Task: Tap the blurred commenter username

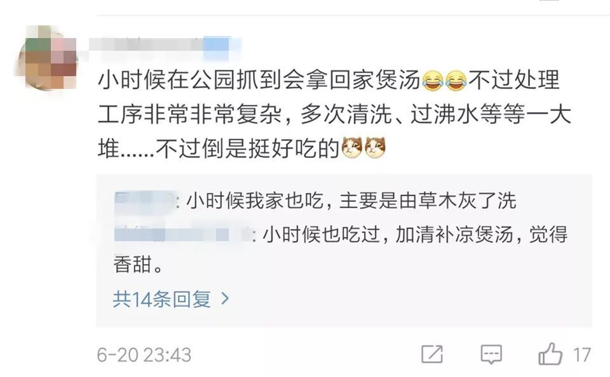Action: 165,48
